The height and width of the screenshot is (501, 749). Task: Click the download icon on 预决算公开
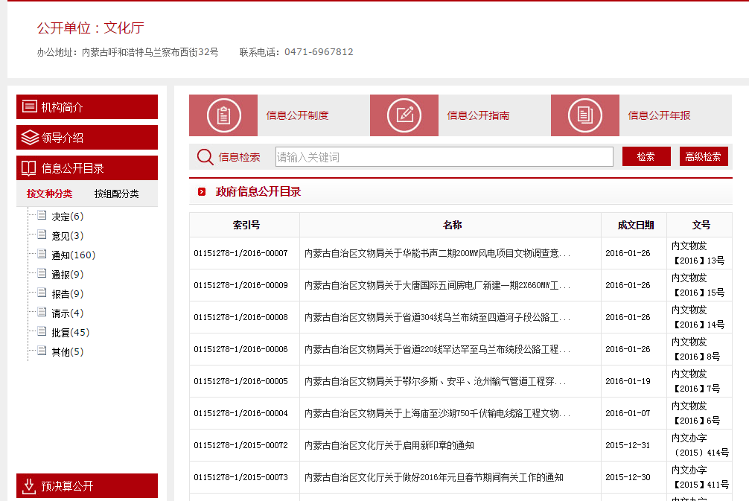(29, 486)
